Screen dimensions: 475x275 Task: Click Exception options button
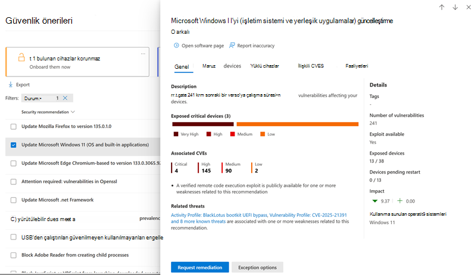[x=258, y=267]
